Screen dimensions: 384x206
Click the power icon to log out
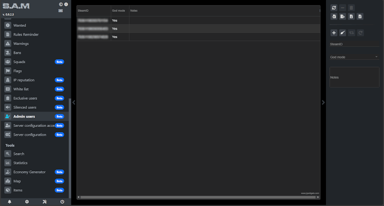[x=62, y=202]
